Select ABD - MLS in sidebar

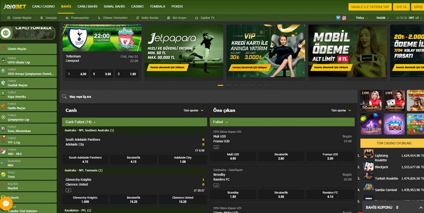click(28, 152)
